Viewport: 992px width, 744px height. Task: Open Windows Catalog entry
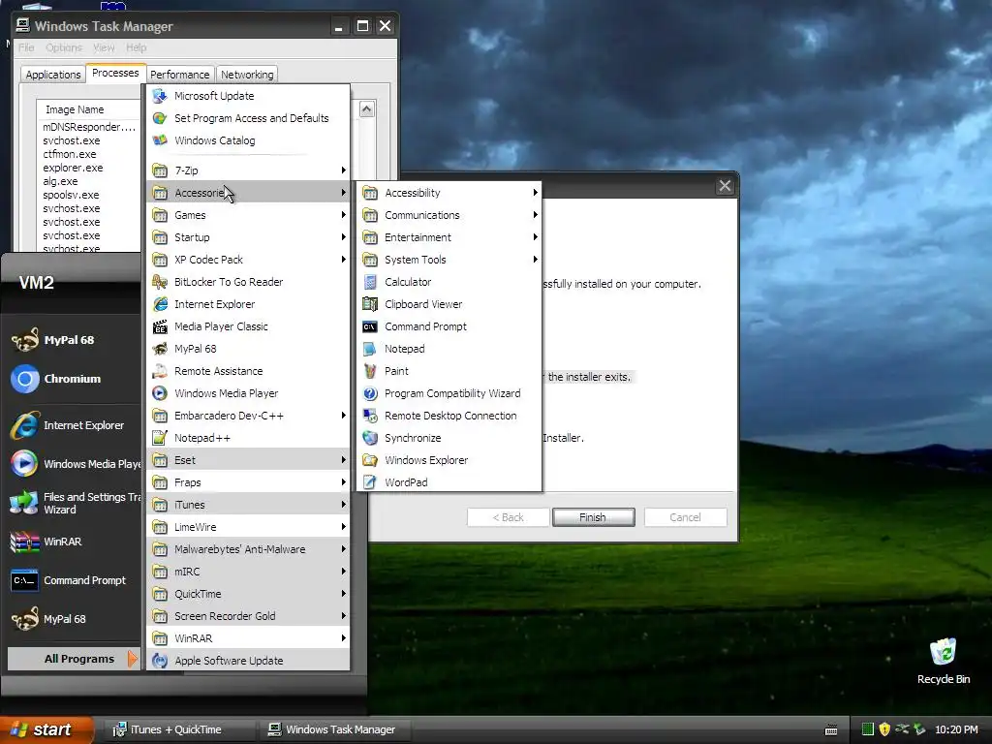248,140
